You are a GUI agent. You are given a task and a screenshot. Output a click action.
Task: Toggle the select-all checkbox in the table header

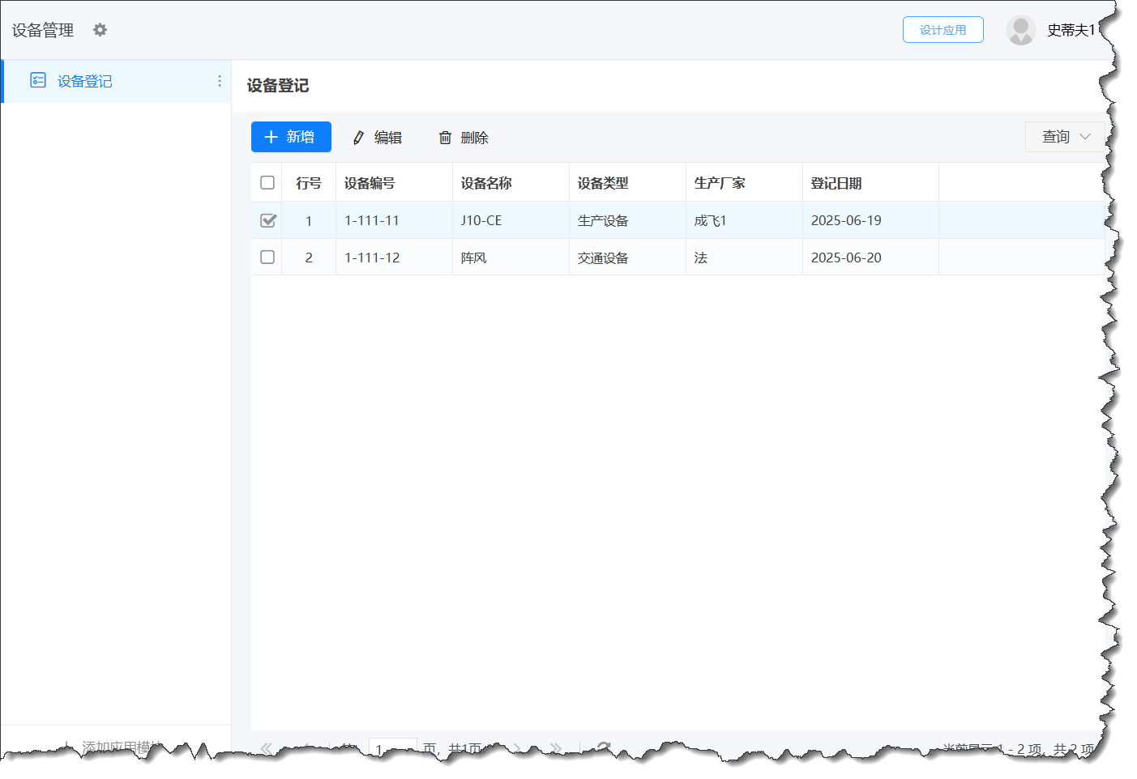(x=266, y=182)
